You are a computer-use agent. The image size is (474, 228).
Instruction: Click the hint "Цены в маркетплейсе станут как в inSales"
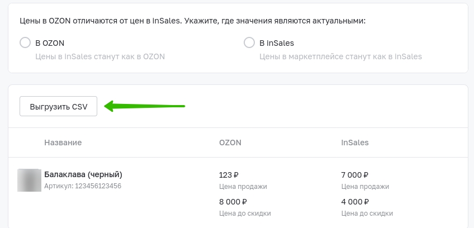click(341, 56)
